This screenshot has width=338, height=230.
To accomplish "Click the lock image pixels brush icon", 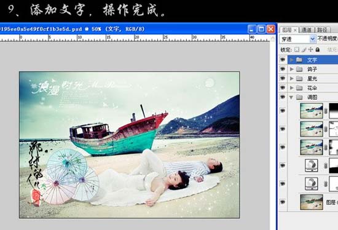I will tap(304, 50).
